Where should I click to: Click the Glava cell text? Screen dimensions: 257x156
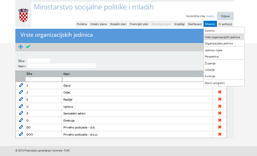click(x=67, y=85)
